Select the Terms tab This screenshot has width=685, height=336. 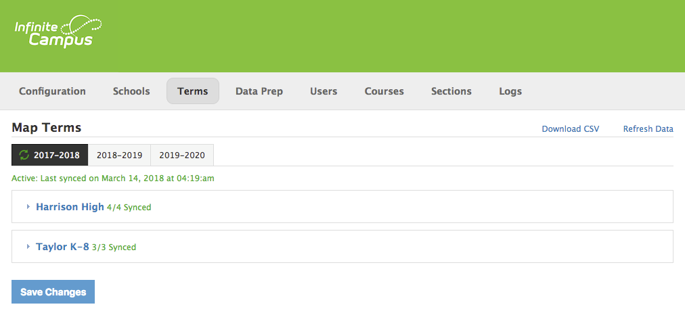(193, 91)
